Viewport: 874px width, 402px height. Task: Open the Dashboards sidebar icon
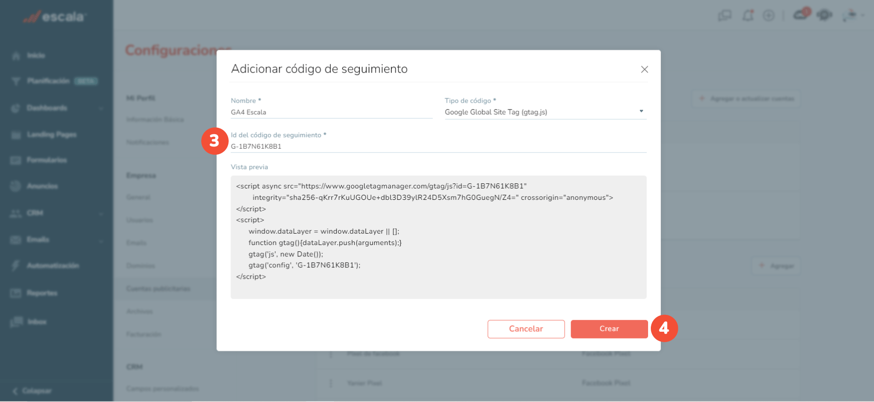click(16, 108)
